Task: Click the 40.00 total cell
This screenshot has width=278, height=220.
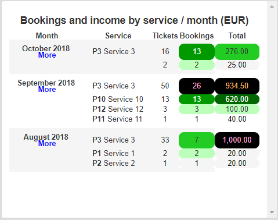Action: 237,119
